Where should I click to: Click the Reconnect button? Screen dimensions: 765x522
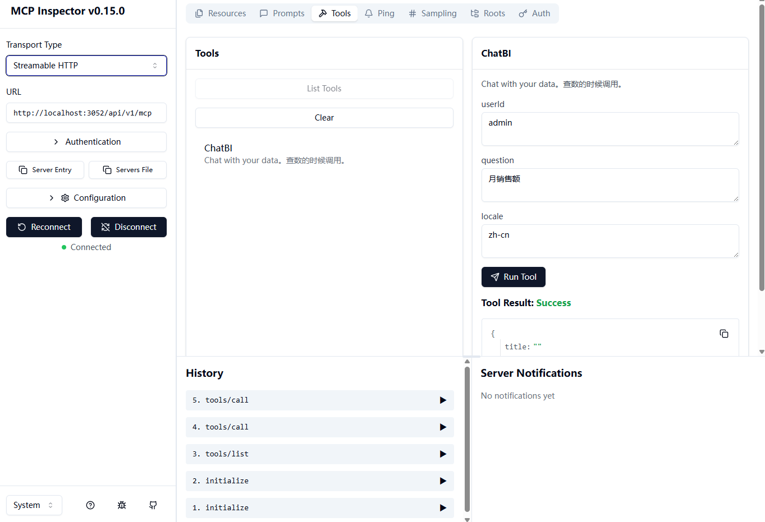(x=44, y=227)
